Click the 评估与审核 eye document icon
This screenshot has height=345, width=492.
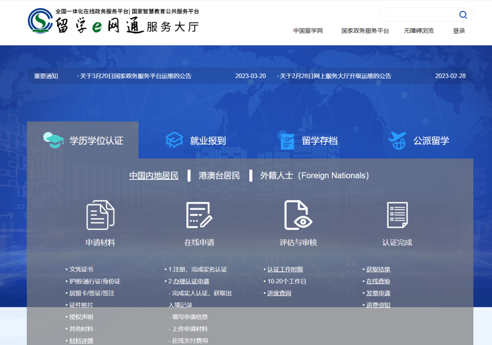coord(298,215)
